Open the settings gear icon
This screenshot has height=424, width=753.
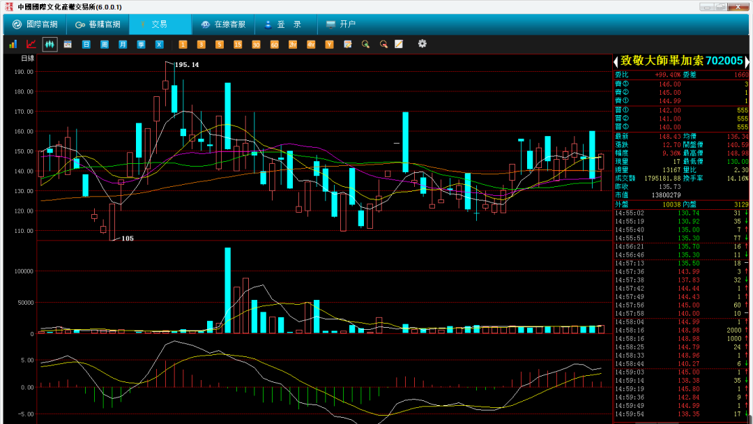(x=422, y=44)
